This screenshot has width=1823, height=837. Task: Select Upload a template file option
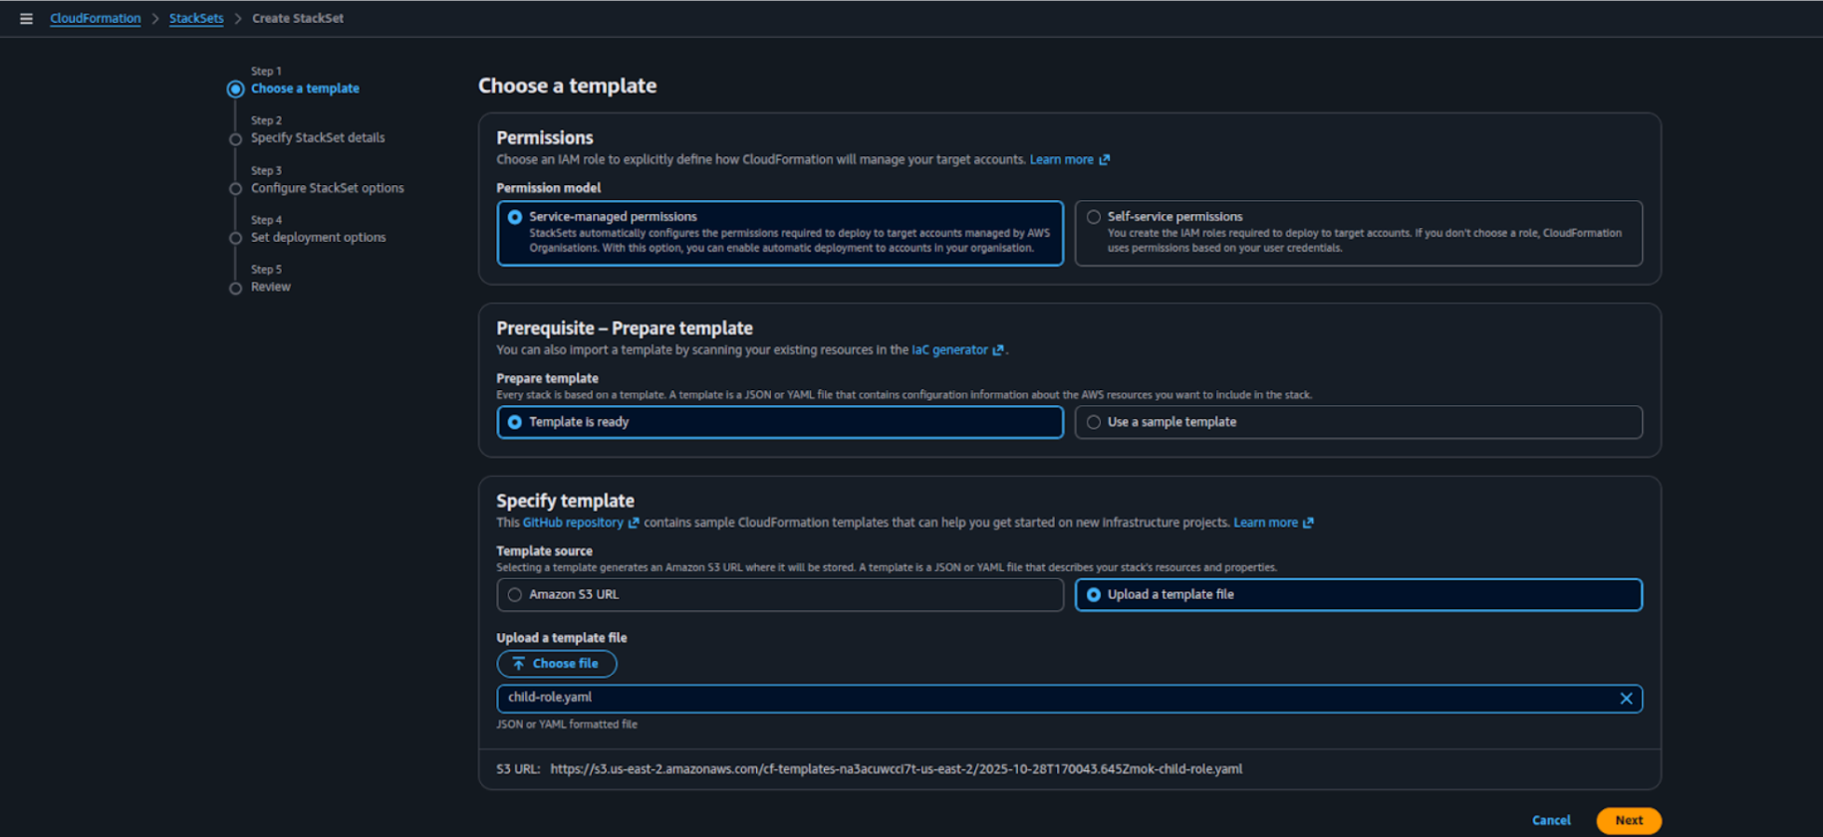tap(1094, 595)
